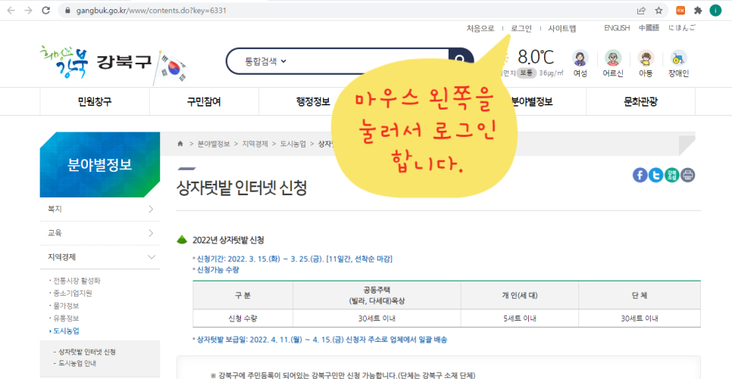
Task: Expand the 복지 sidebar section
Action: point(100,209)
